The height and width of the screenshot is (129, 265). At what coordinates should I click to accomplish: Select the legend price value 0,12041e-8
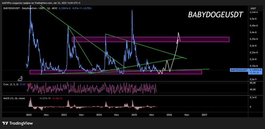(x=64, y=8)
